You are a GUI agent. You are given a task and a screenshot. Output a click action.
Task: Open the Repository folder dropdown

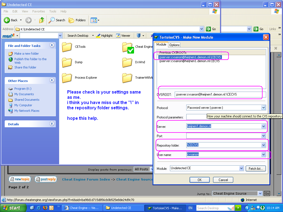coord(263,145)
